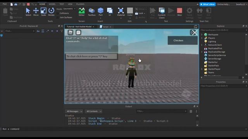Open the Color dropdown arrow
The width and height of the screenshot is (248, 139).
click(x=130, y=18)
